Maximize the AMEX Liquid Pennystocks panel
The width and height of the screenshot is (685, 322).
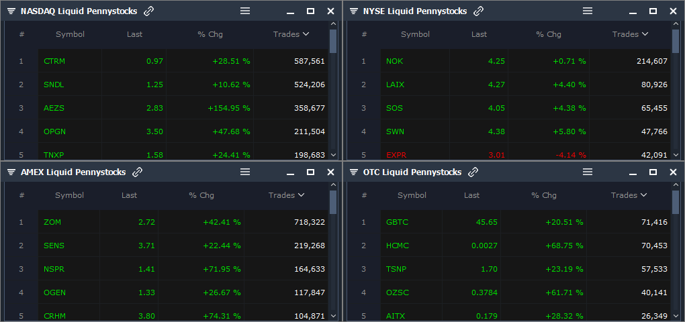pyautogui.click(x=311, y=172)
